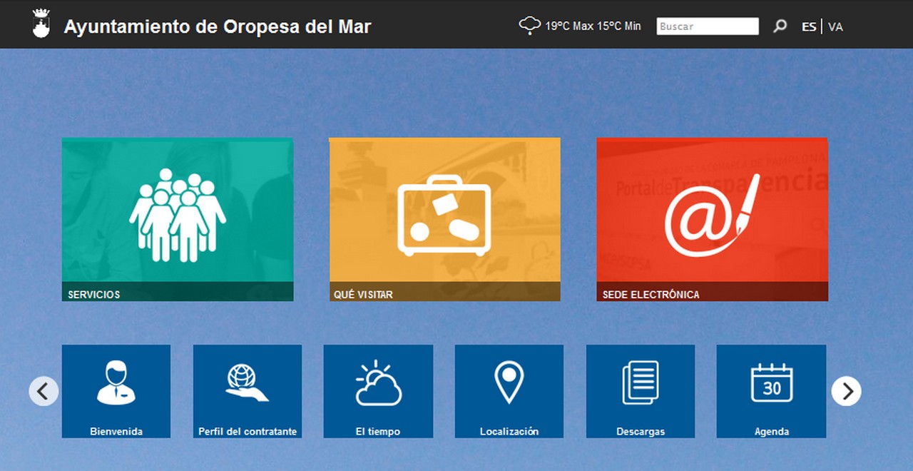This screenshot has height=471, width=913.
Task: Switch language to VA
Action: point(835,26)
